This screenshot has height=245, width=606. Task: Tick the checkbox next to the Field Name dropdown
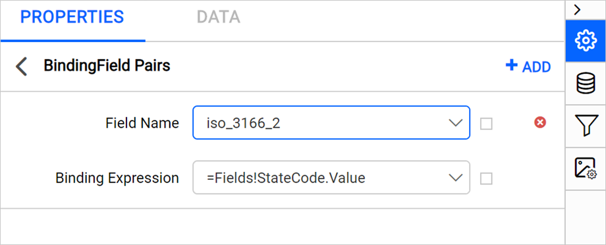[486, 124]
